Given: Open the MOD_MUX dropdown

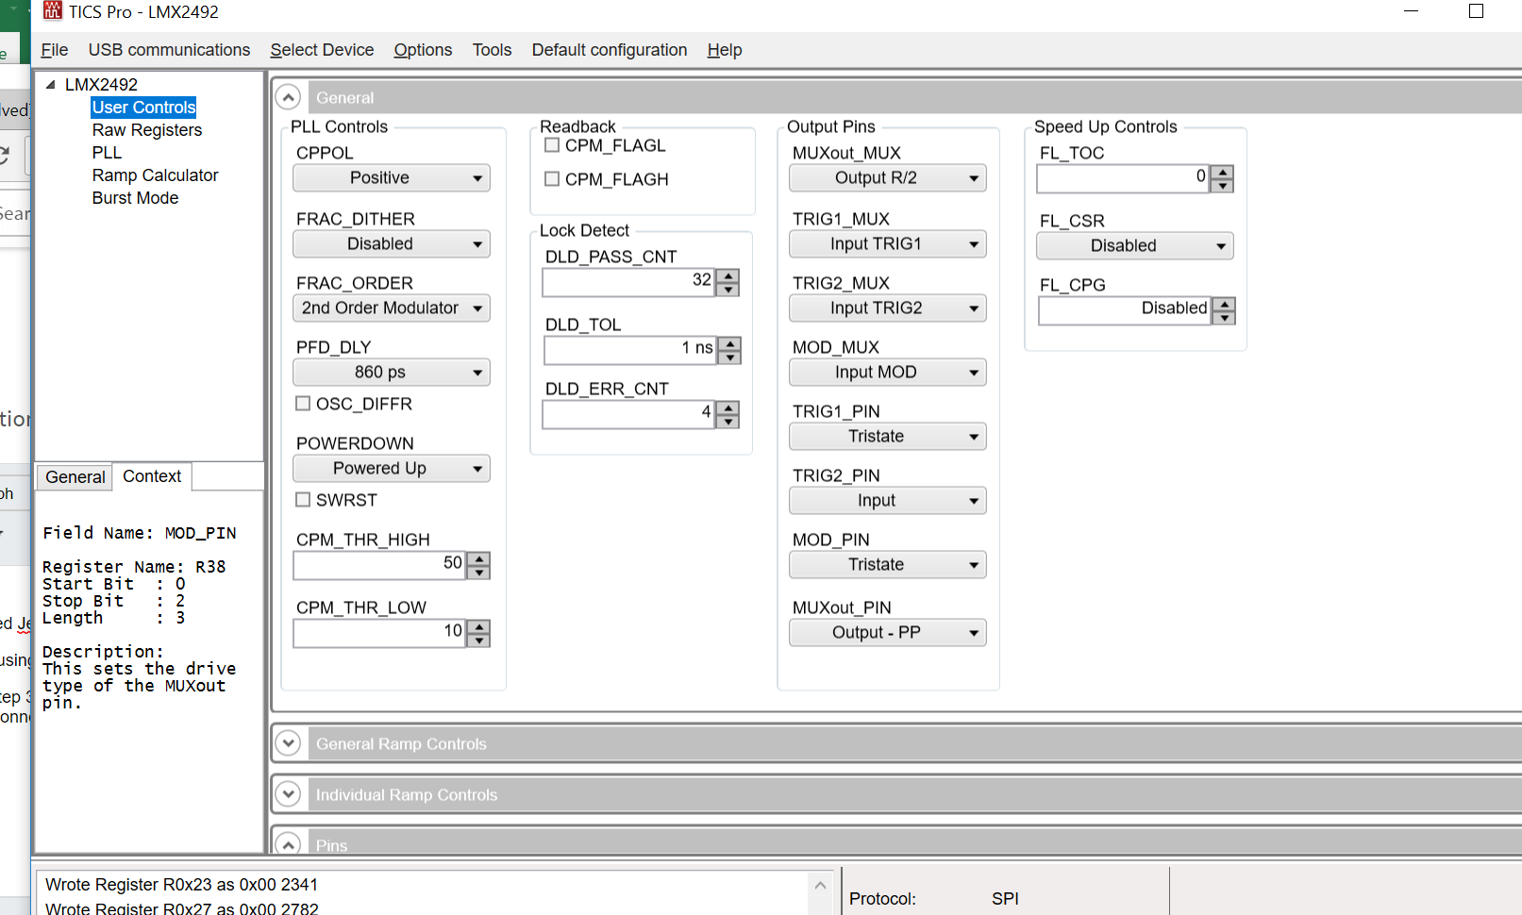Looking at the screenshot, I should tap(888, 373).
